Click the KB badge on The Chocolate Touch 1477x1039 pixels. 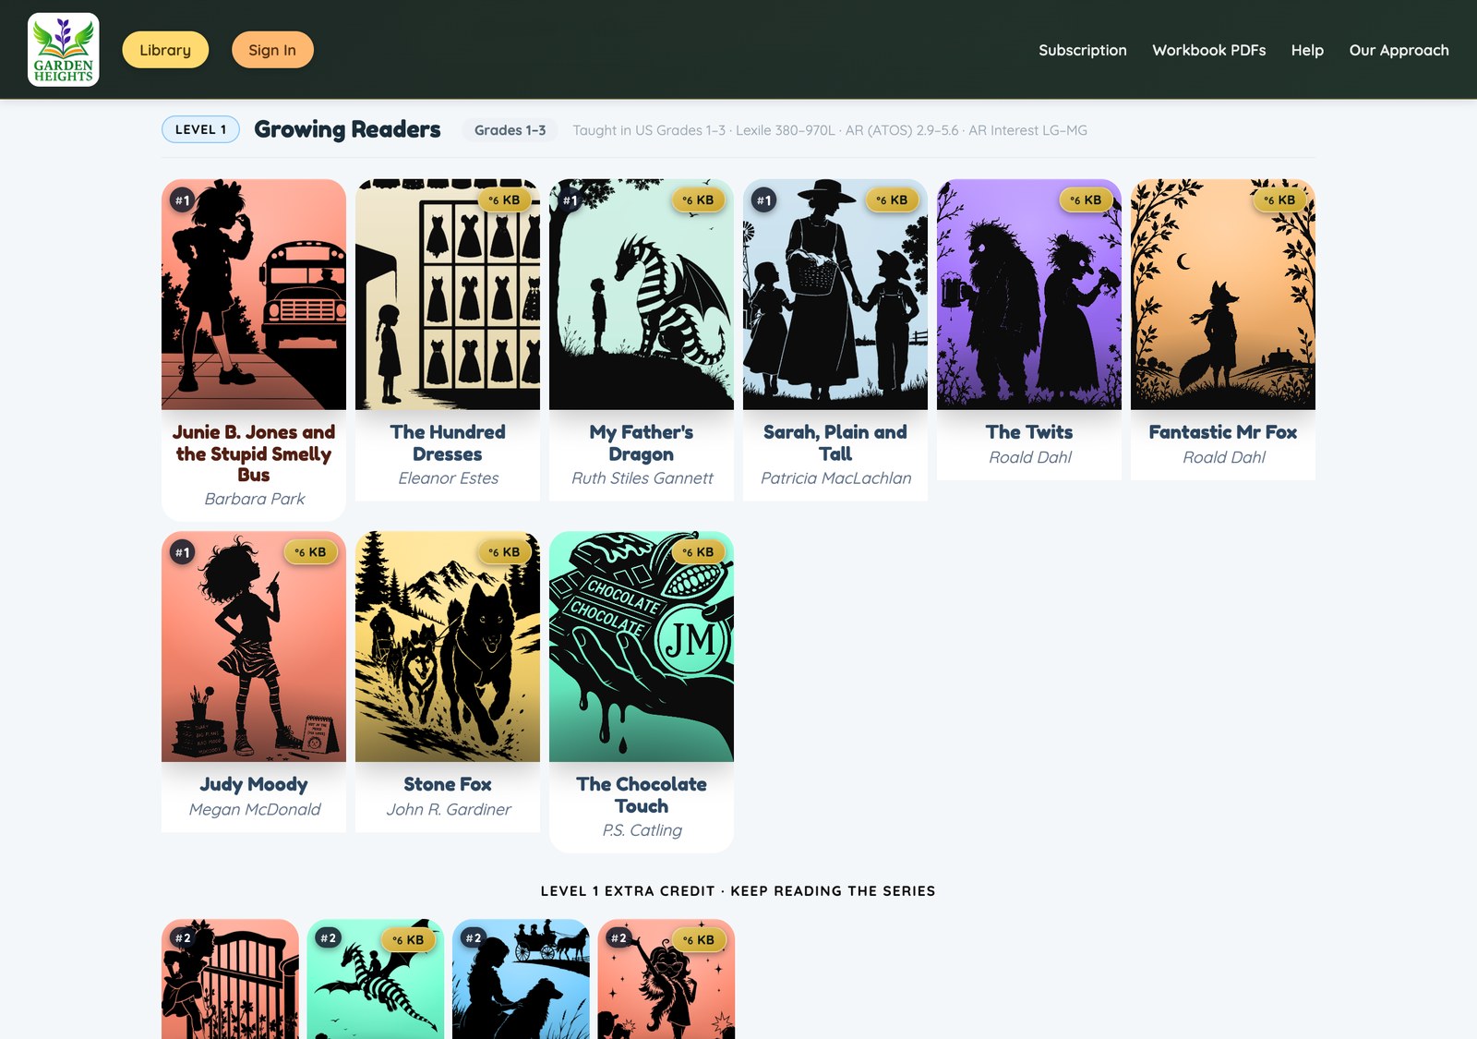coord(698,552)
